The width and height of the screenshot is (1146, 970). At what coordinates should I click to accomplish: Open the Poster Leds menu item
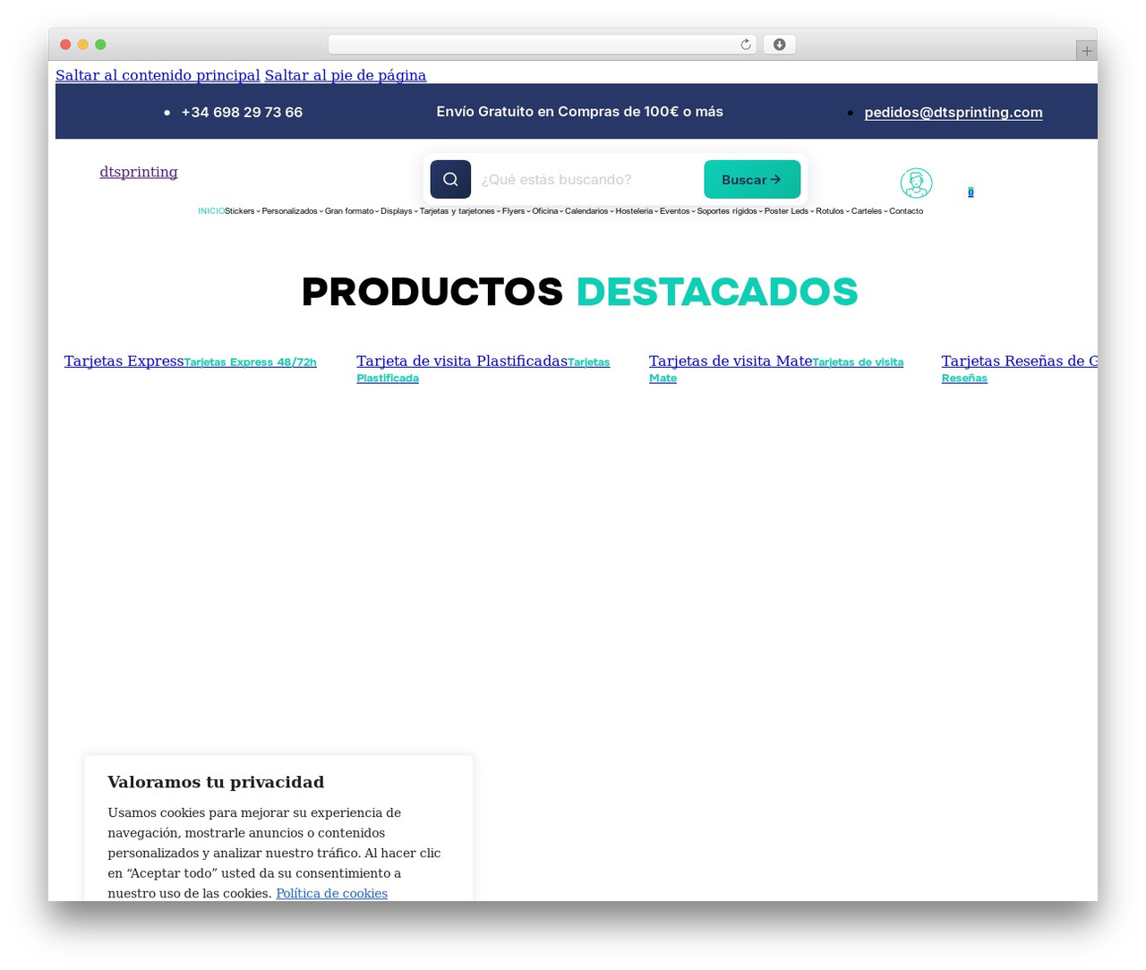tap(786, 211)
